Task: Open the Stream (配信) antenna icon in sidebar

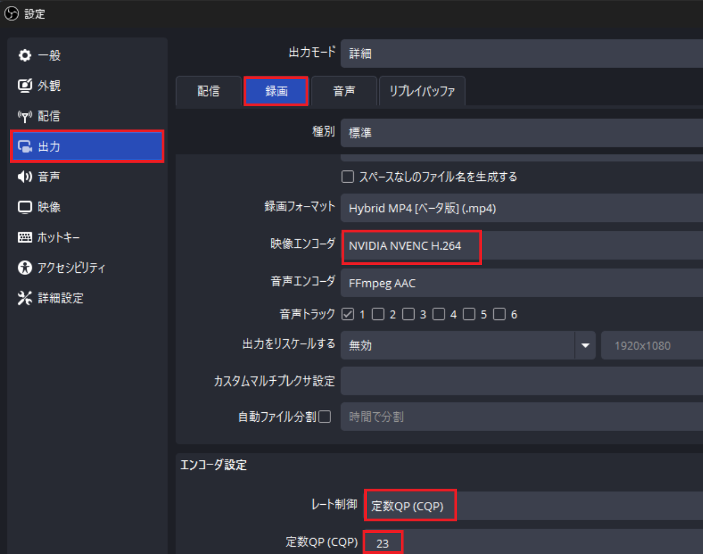Action: click(x=25, y=116)
